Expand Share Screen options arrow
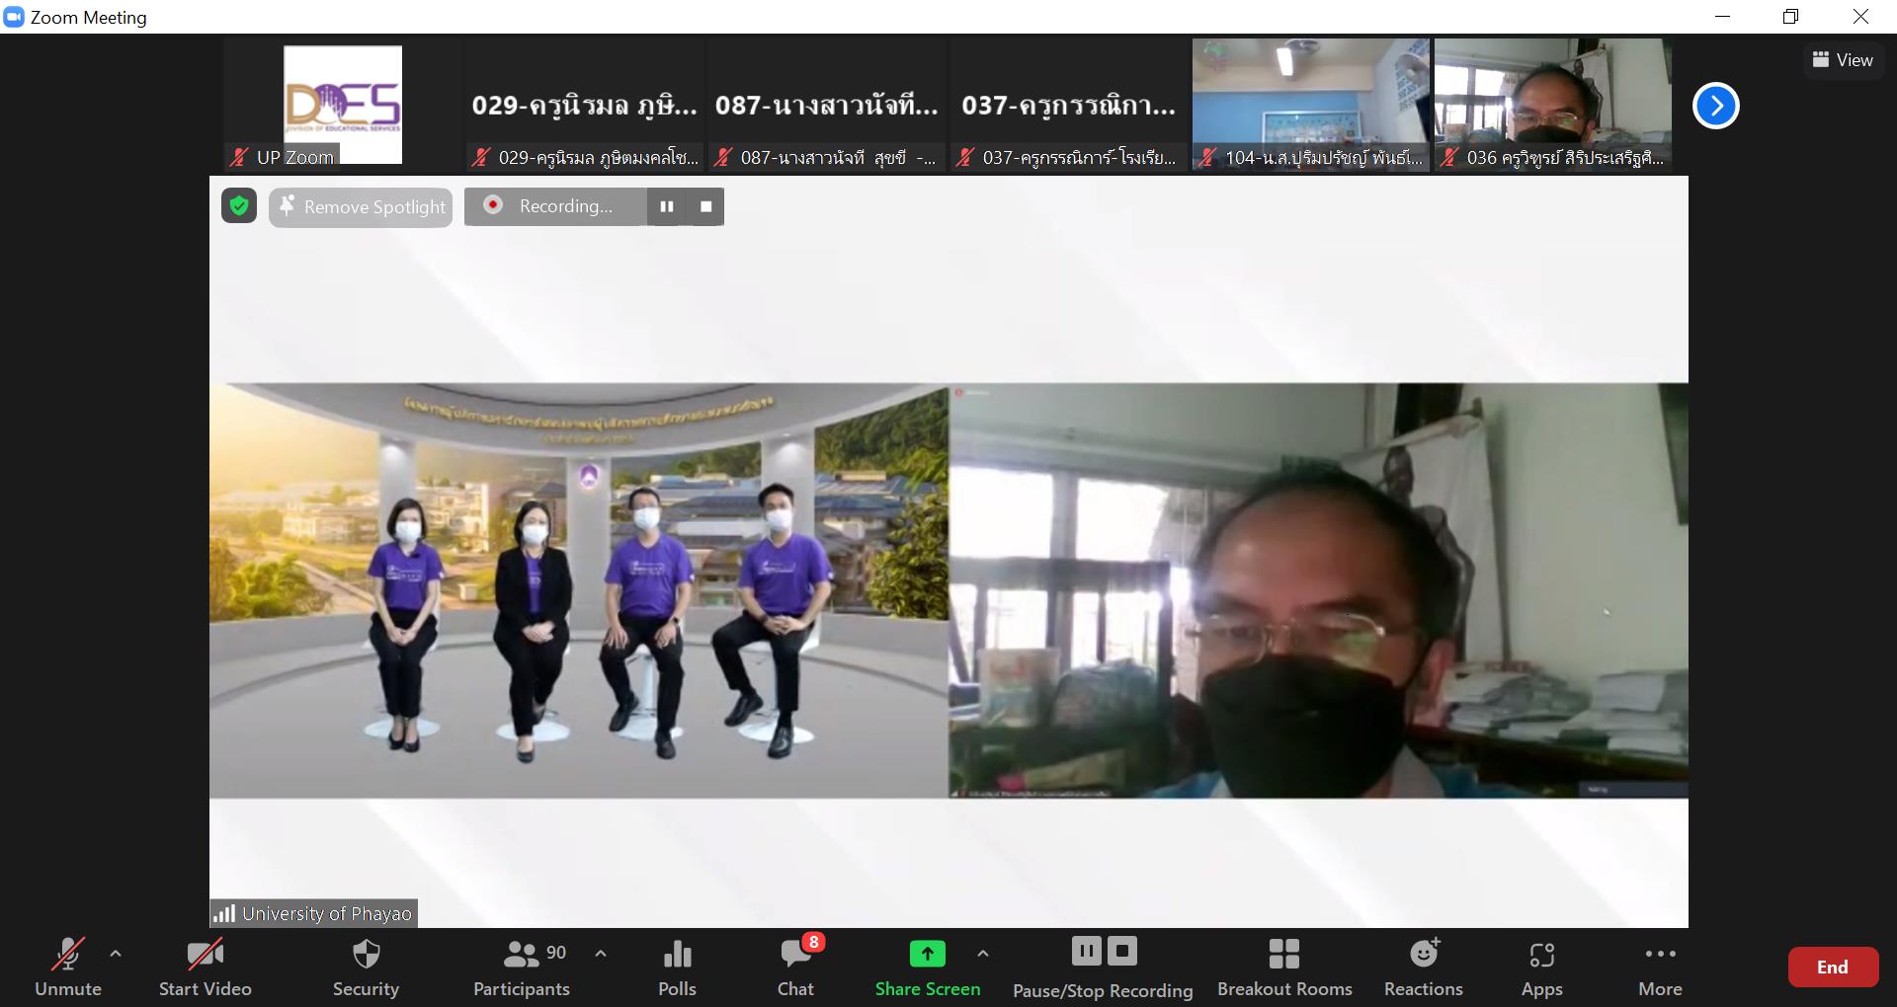Viewport: 1897px width, 1007px height. pos(983,954)
